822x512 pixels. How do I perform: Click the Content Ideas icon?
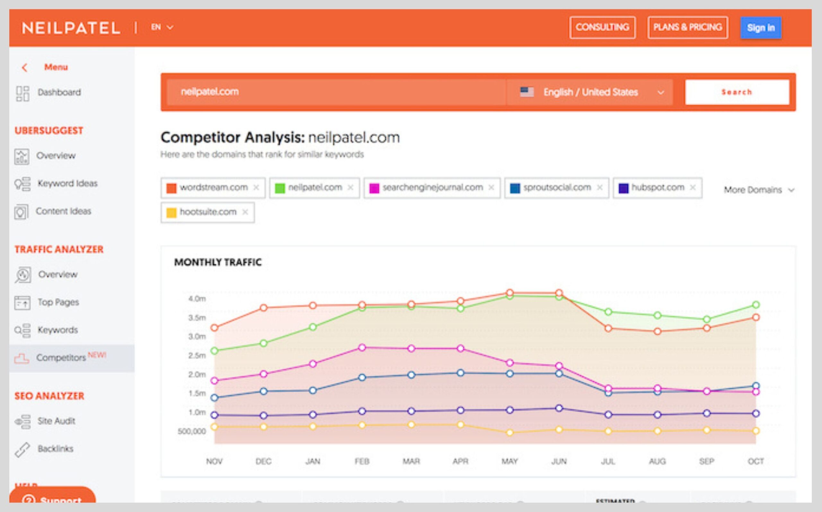[21, 212]
